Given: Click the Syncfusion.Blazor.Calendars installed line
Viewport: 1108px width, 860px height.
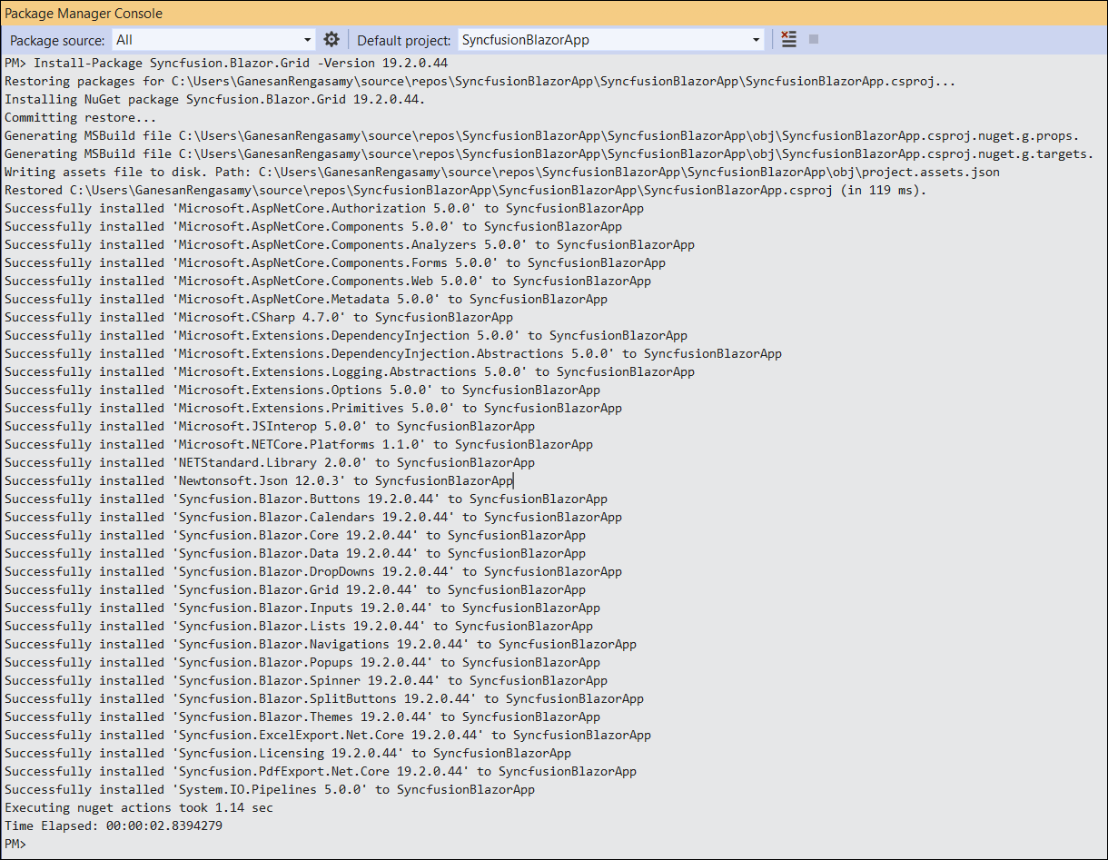Looking at the screenshot, I should [313, 517].
